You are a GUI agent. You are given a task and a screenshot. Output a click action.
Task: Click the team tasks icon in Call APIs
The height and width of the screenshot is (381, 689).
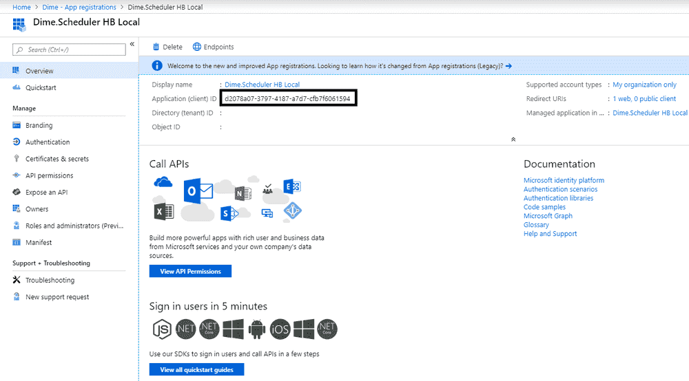[x=267, y=189]
